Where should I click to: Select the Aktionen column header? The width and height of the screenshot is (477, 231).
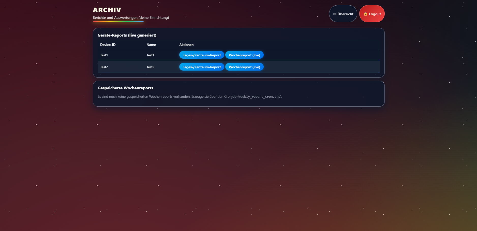186,45
